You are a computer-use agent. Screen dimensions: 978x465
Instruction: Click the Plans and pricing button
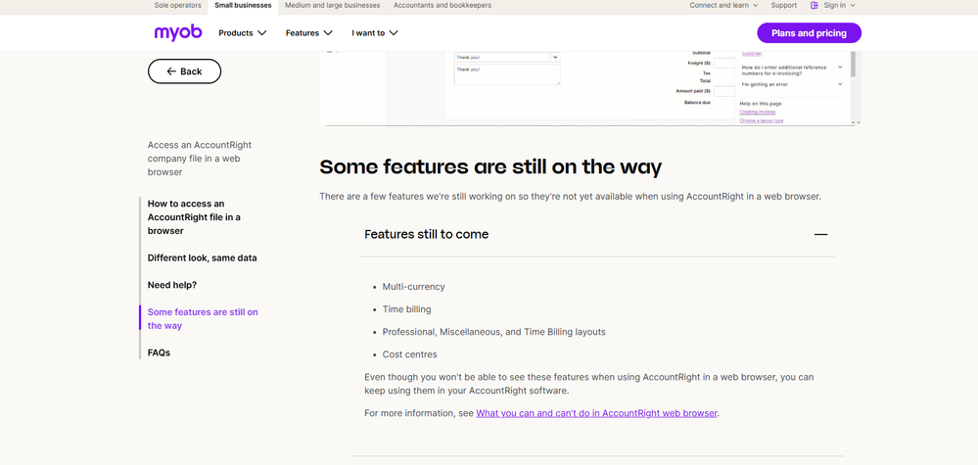pos(809,33)
